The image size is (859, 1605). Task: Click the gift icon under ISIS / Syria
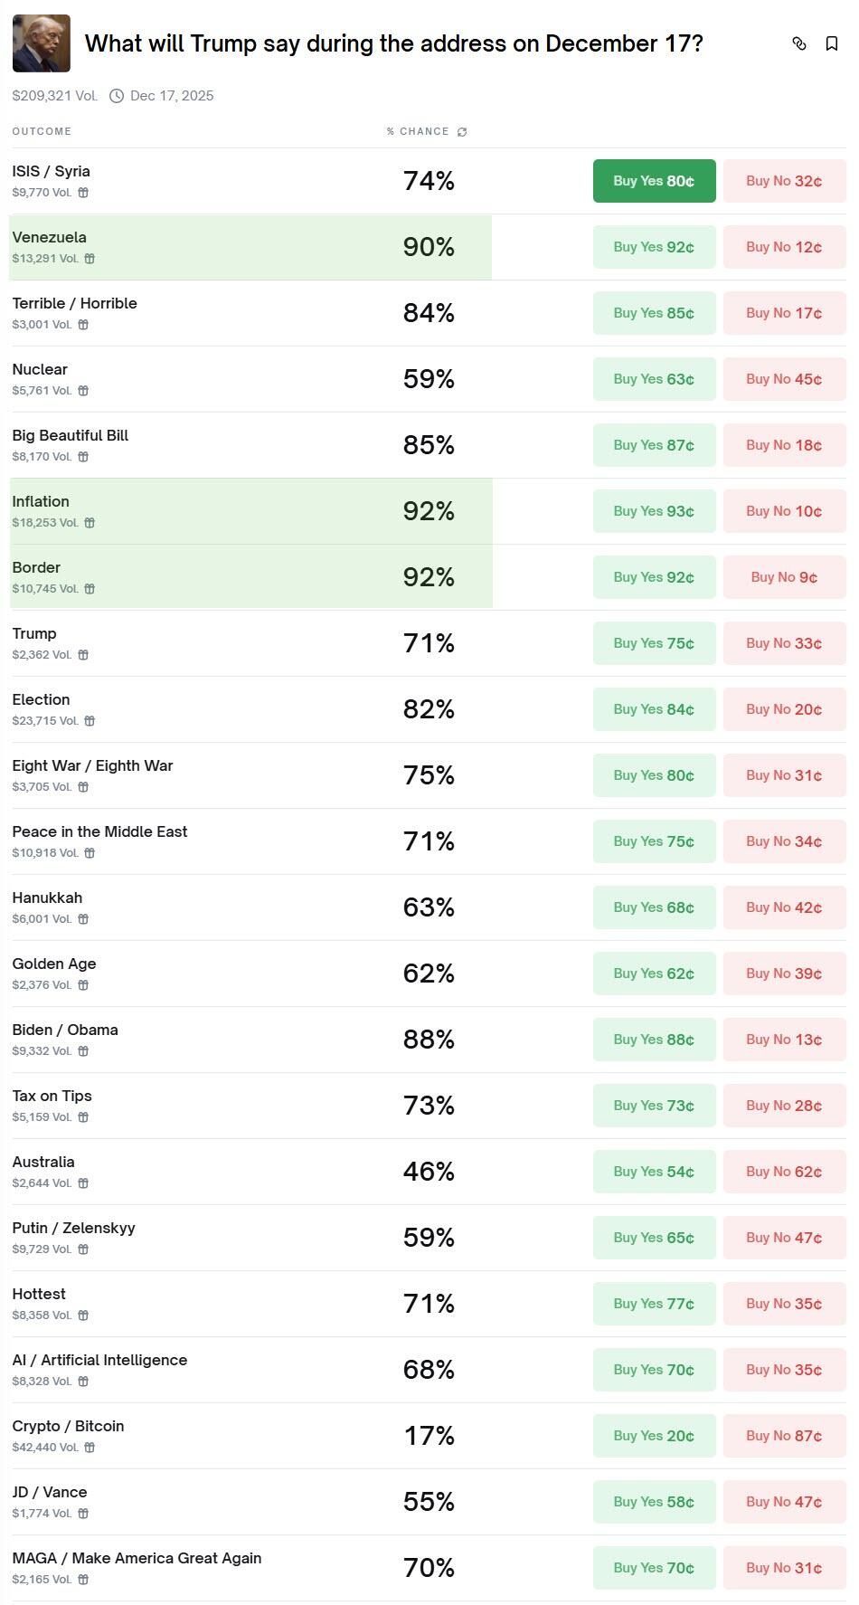pos(83,193)
